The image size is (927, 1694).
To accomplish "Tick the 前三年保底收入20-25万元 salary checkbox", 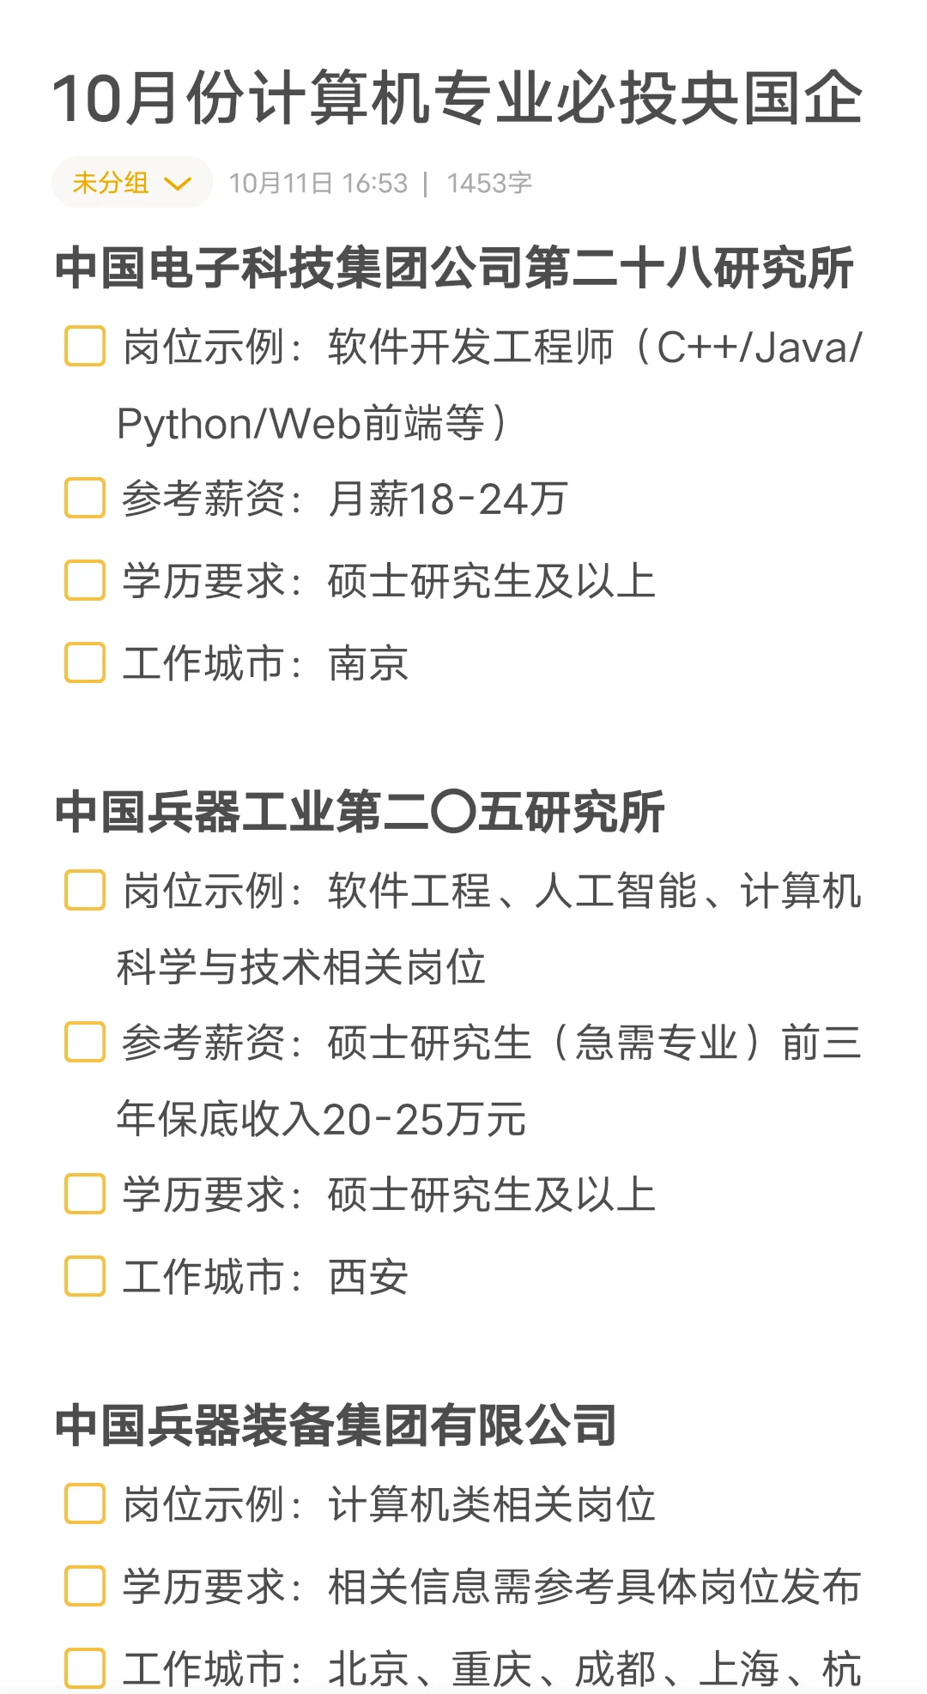I will 85,1043.
